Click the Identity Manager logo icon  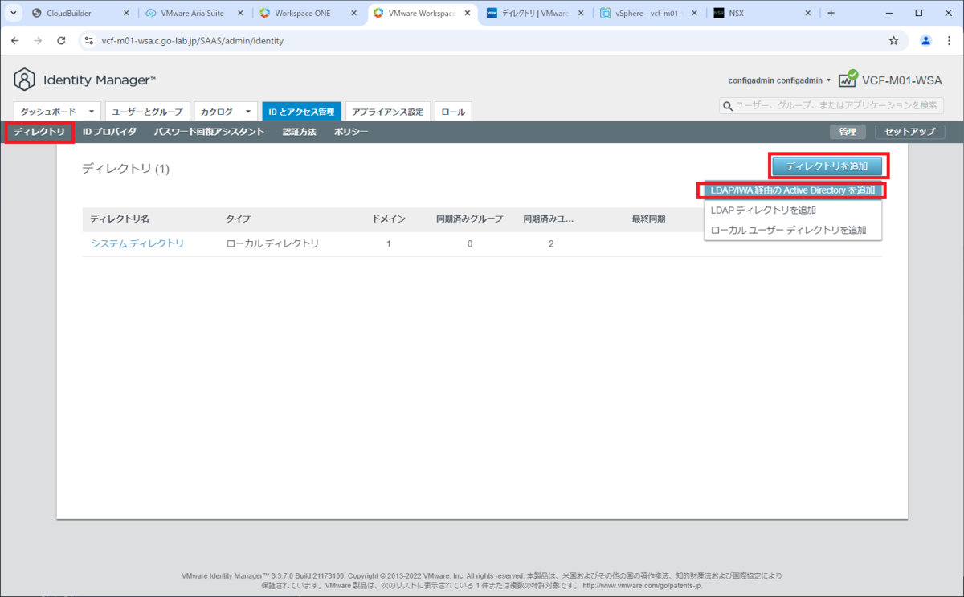24,80
